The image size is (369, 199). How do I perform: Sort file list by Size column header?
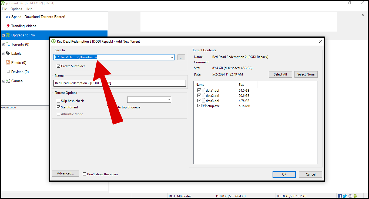(x=247, y=85)
